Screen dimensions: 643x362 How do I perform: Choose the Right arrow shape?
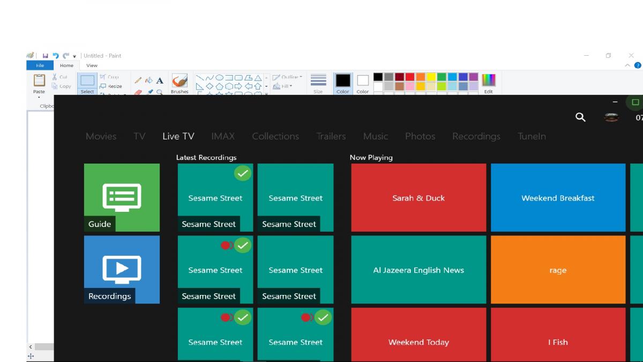(238, 86)
